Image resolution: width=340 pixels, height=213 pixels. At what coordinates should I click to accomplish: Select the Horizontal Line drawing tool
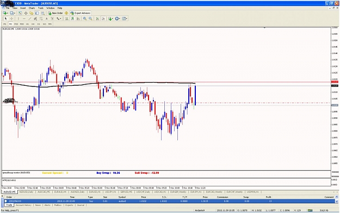tap(24, 18)
